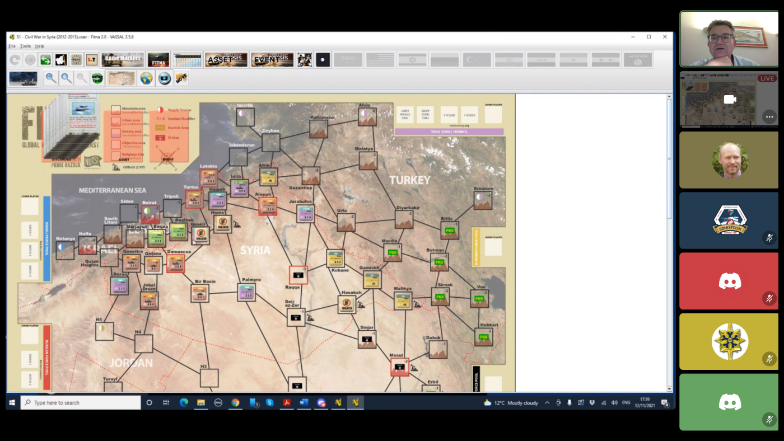The image size is (784, 441).
Task: Open the ASSET cards deck
Action: point(226,60)
